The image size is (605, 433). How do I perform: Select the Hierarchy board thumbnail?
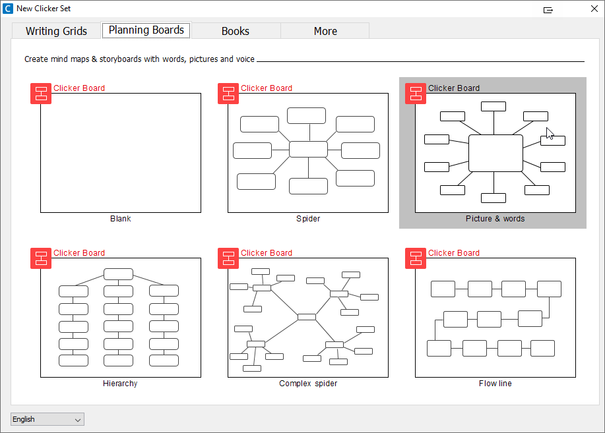121,318
